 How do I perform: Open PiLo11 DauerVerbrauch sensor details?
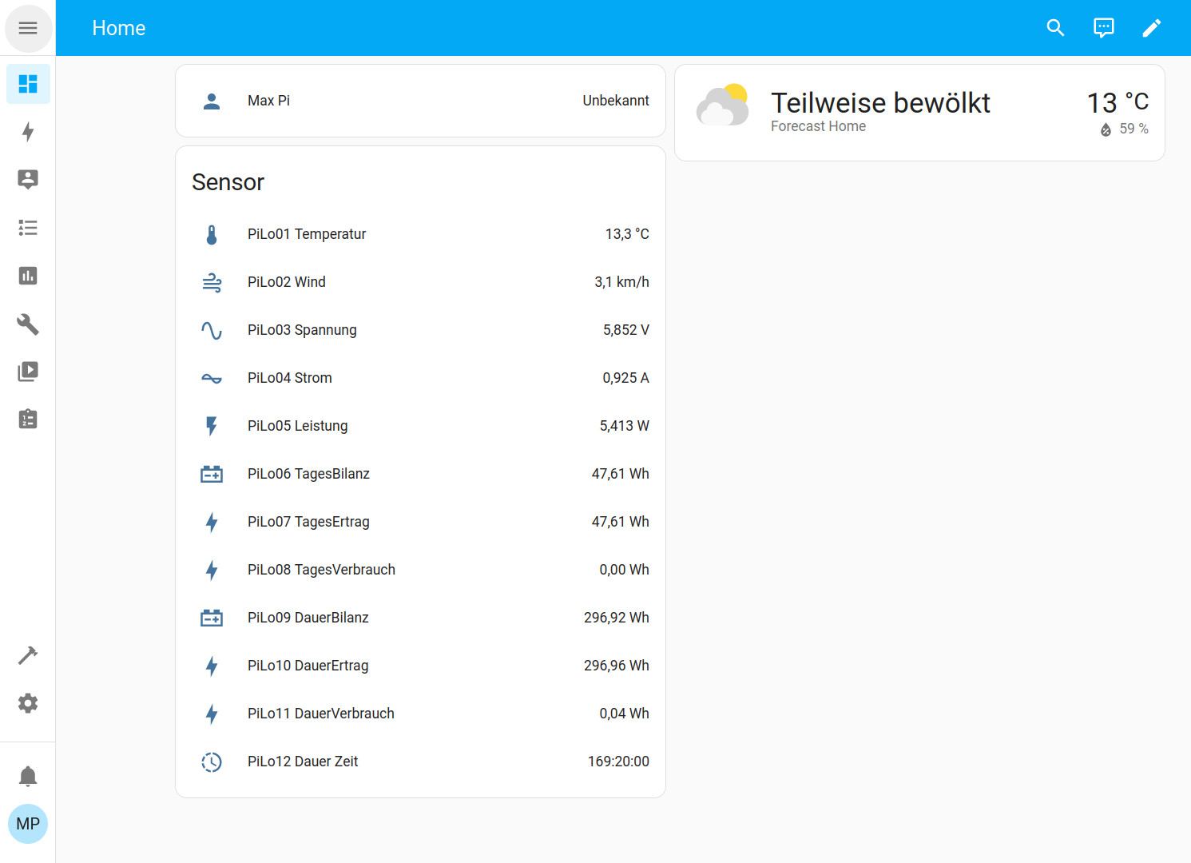click(x=420, y=714)
